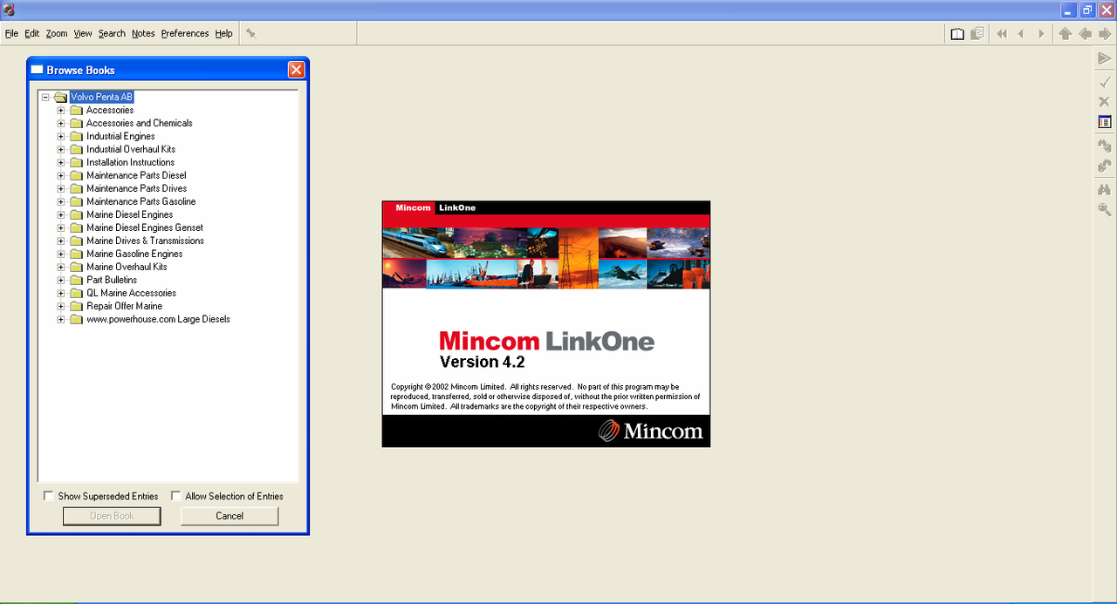
Task: Open the Zoom menu
Action: (57, 34)
